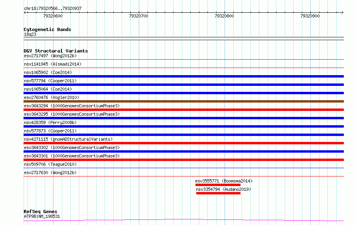Select the esv2717630 (Wong2012b) label

50,173
